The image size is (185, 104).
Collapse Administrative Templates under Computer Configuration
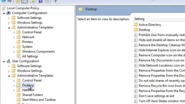(9, 28)
